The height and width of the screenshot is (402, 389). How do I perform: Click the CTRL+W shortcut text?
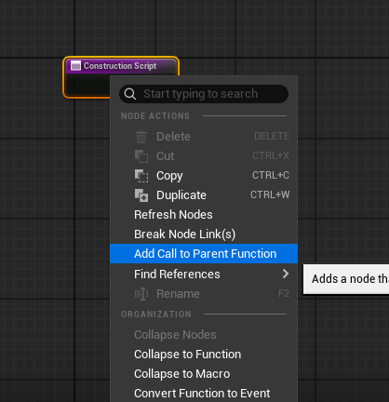tap(270, 194)
